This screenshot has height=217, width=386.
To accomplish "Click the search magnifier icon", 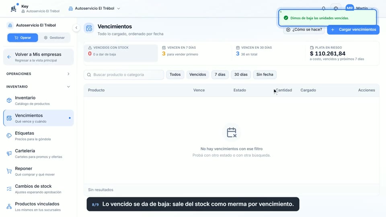I will coord(89,75).
